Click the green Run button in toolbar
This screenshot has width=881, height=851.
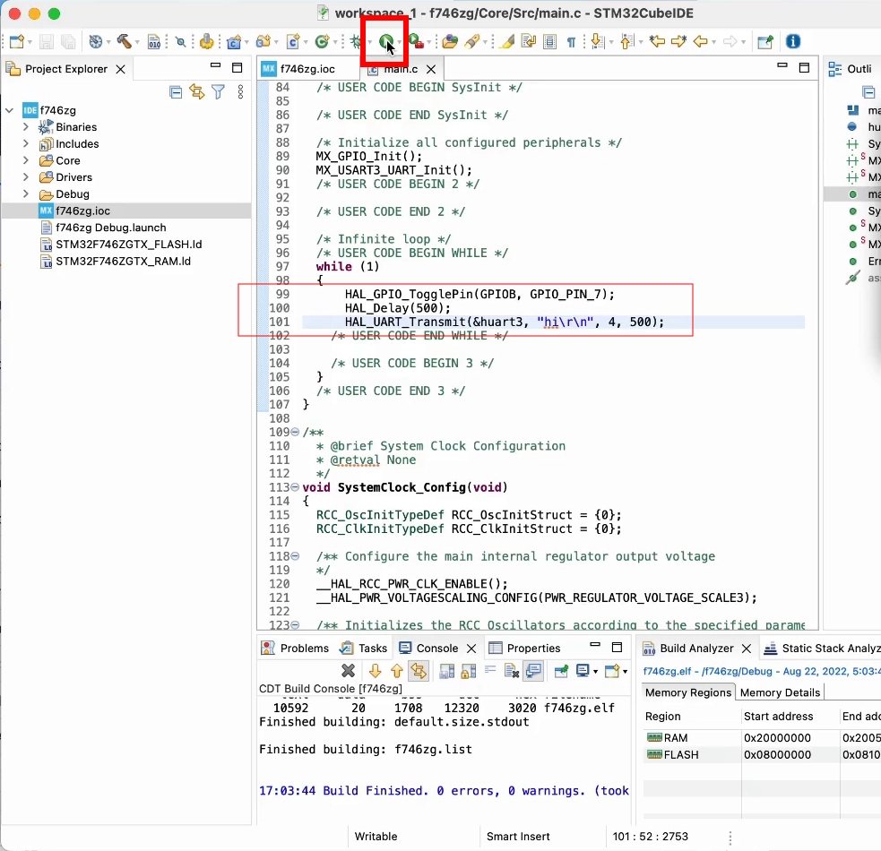[385, 41]
